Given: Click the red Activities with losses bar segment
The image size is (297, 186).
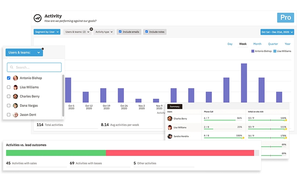Looking at the screenshot, I should [180, 153].
